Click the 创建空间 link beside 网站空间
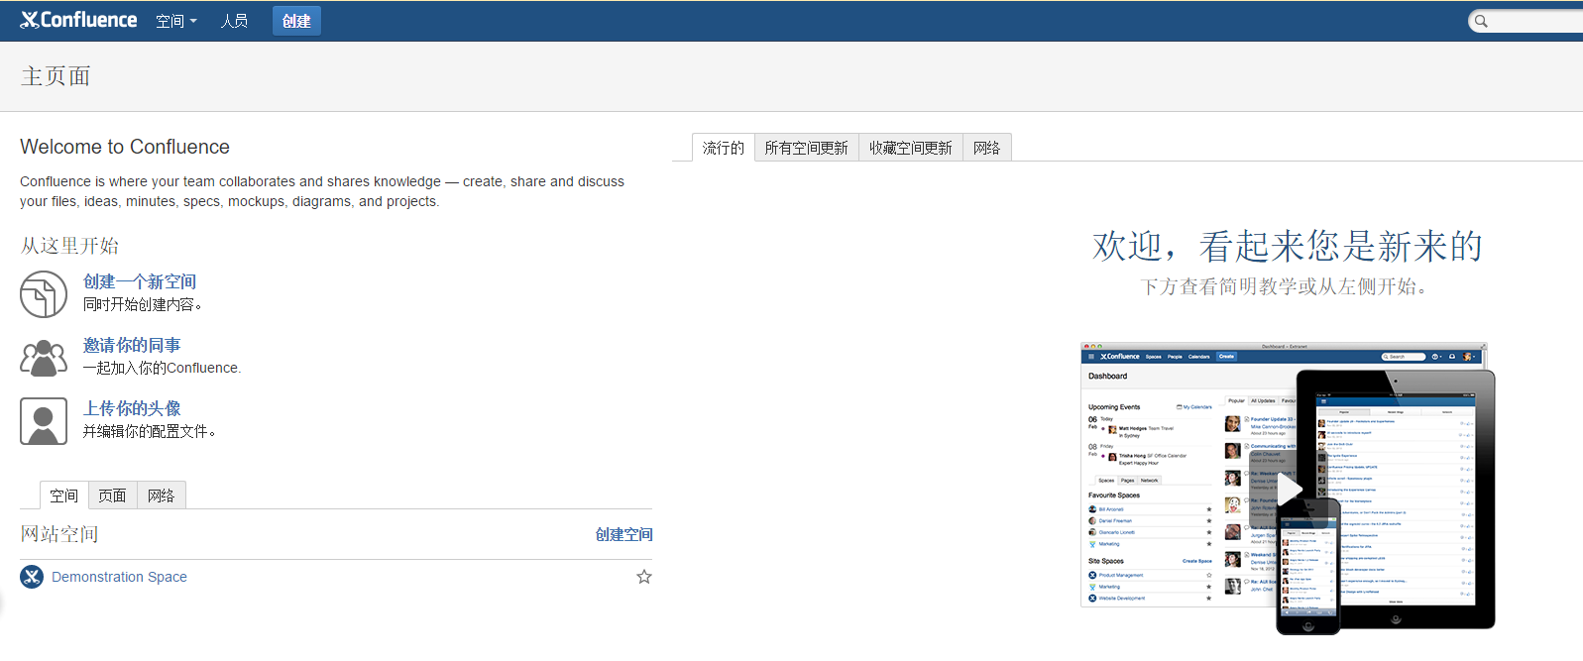 [623, 534]
